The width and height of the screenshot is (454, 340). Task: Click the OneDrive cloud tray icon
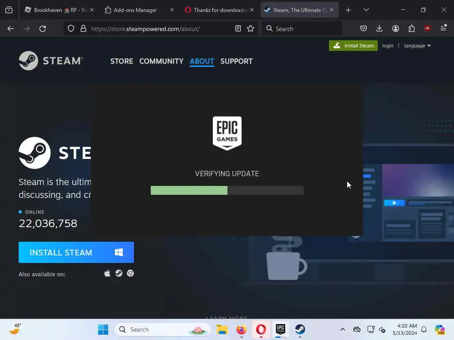click(357, 329)
